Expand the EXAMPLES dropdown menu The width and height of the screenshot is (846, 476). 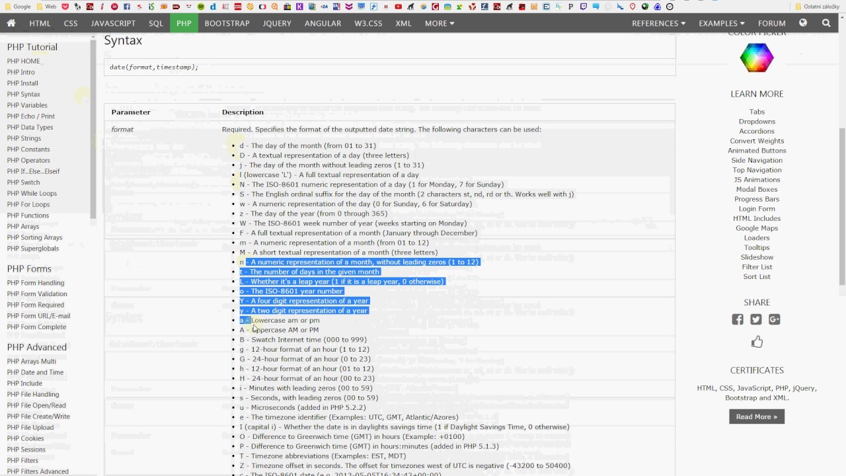click(722, 23)
